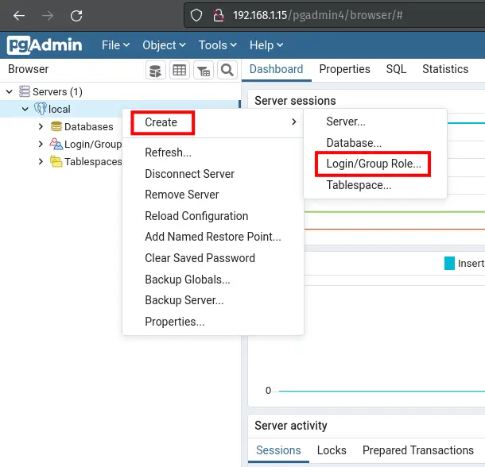Open the Tools dropdown menu
This screenshot has width=485, height=467.
click(217, 45)
